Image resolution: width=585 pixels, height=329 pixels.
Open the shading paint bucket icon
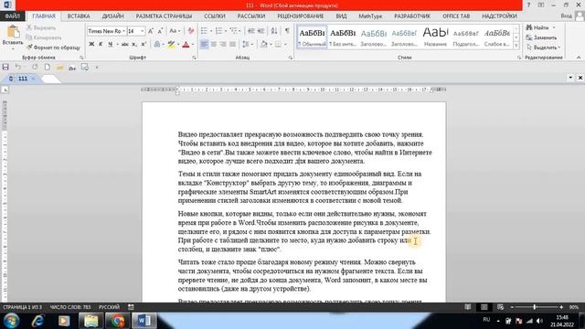tap(264, 45)
